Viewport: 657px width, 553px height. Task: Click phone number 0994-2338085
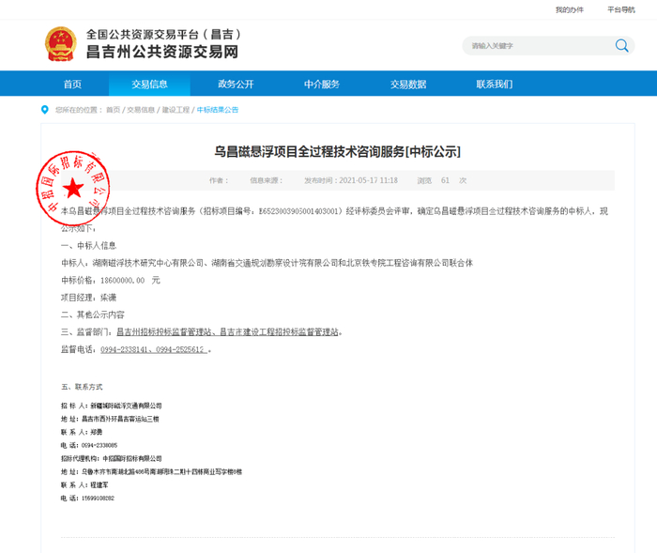point(99,445)
